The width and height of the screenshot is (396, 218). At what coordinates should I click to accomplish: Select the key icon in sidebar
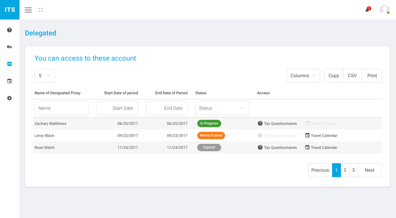[x=10, y=47]
